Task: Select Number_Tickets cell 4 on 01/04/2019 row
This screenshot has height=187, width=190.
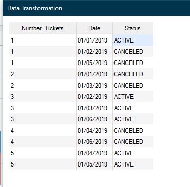Action: tap(43, 131)
